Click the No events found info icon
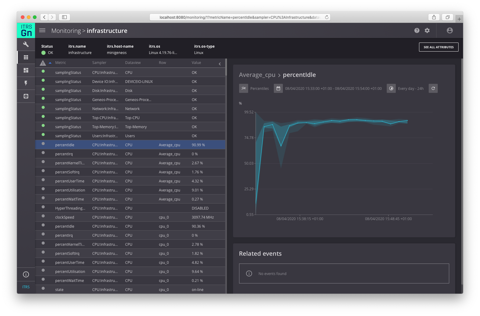480x316 pixels. 249,273
